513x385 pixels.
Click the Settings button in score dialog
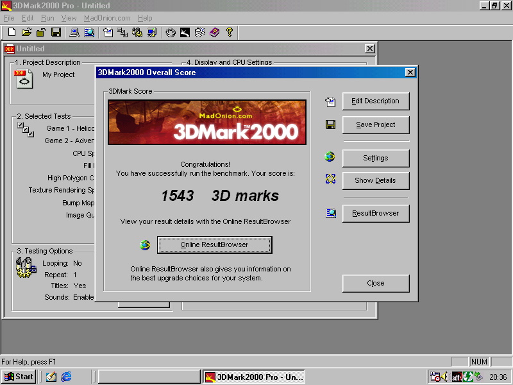[376, 158]
